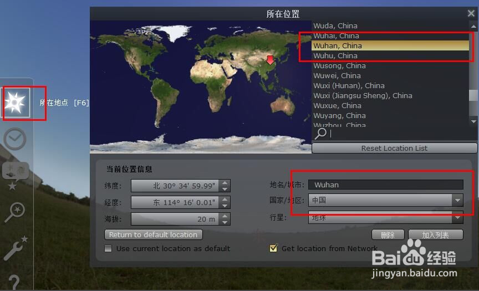Select Wuxue, China in the list
This screenshot has height=291, width=479.
[390, 105]
